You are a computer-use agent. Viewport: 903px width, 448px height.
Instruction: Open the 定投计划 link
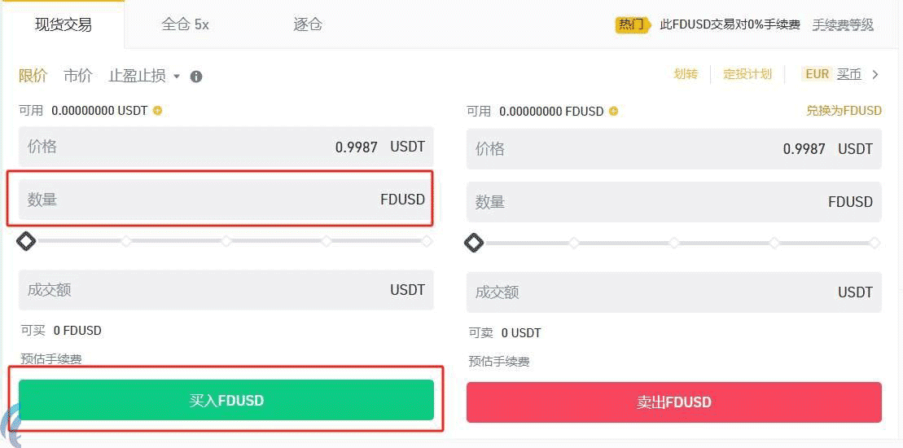(747, 74)
